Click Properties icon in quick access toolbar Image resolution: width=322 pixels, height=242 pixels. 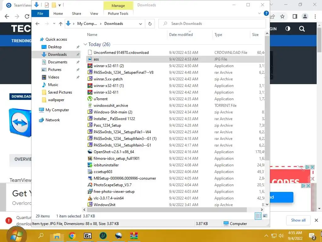(x=47, y=5)
